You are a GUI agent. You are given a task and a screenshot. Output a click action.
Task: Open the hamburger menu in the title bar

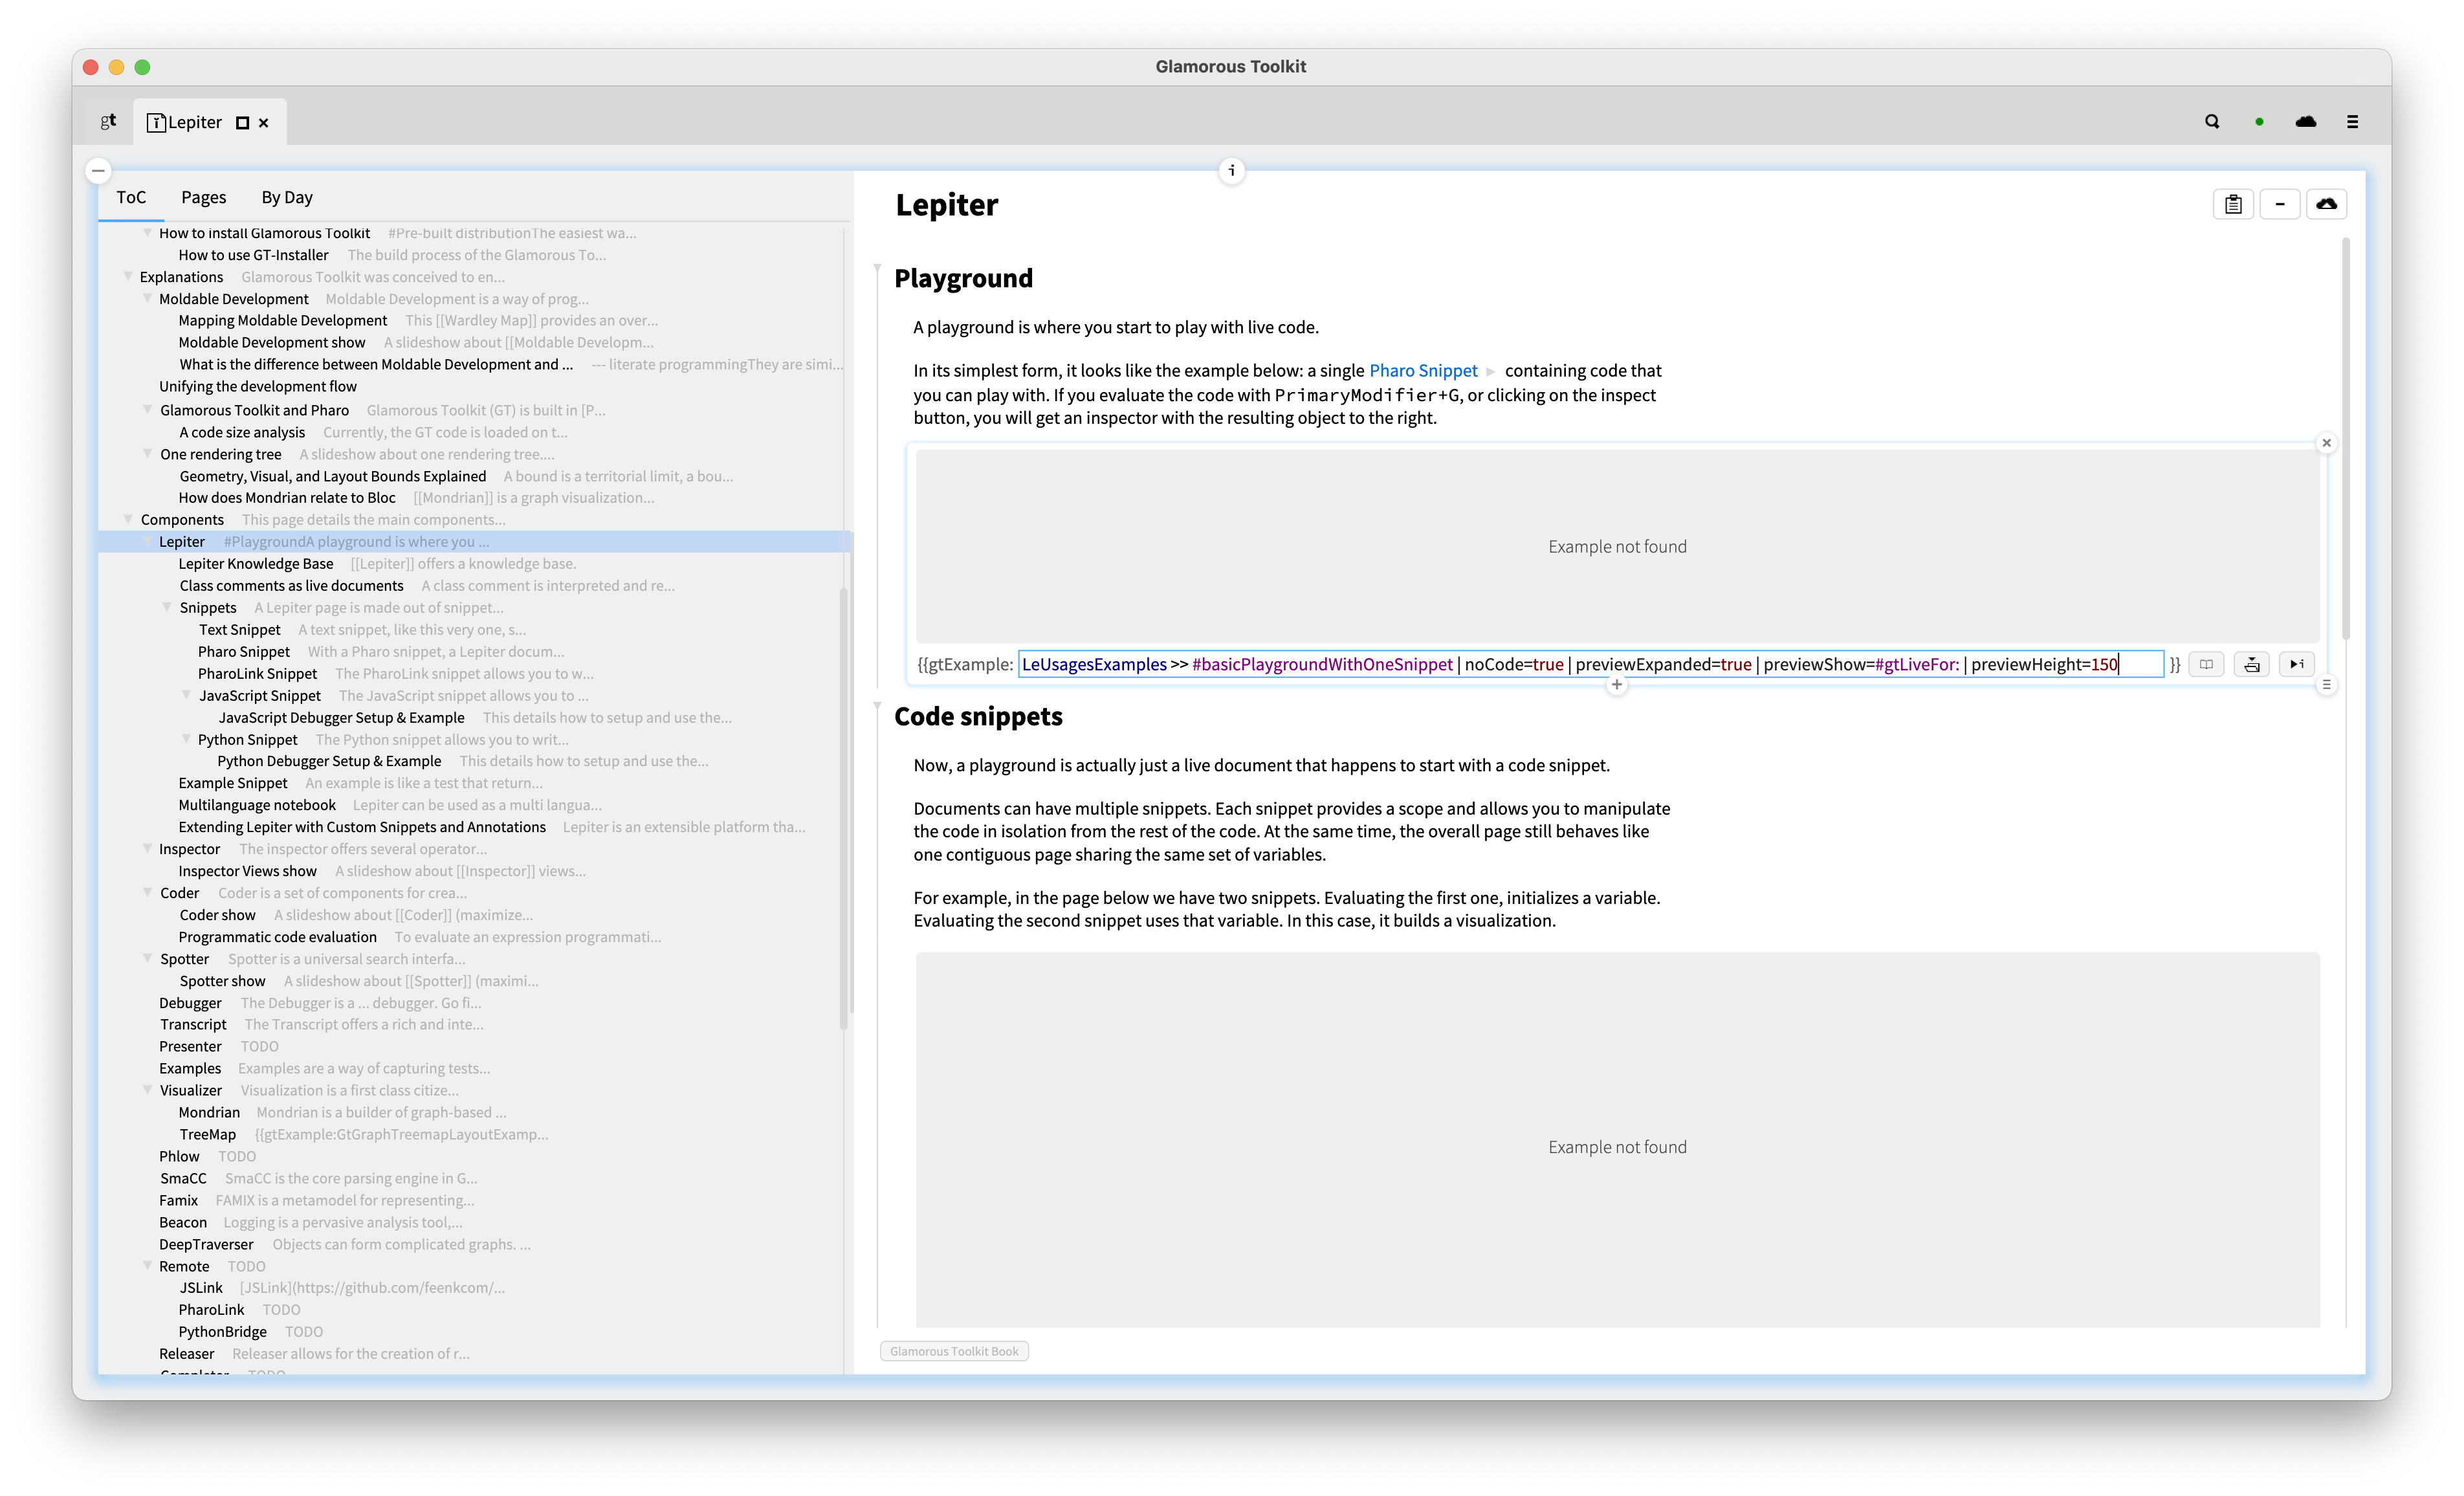[2353, 121]
